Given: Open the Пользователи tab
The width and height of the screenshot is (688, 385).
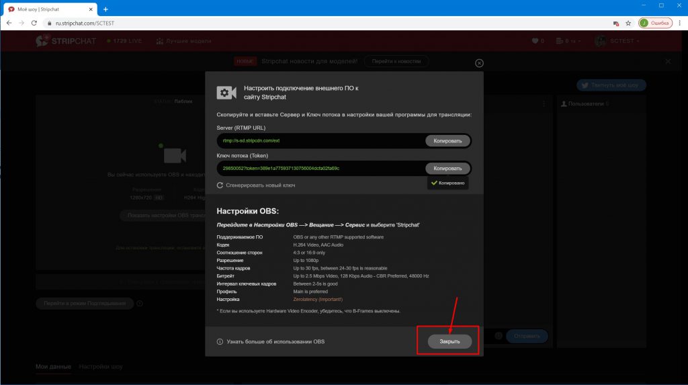Looking at the screenshot, I should coord(585,104).
